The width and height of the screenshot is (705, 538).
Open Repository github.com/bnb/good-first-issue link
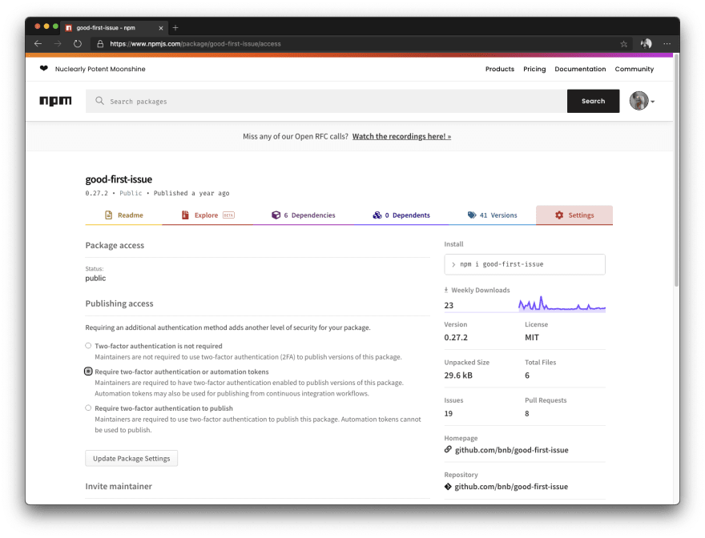511,486
